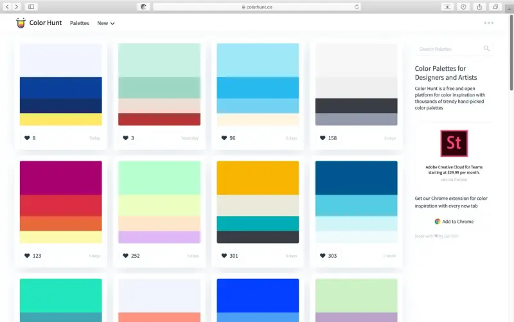Go back using Safari's back arrow
Image resolution: width=514 pixels, height=322 pixels.
(x=7, y=6)
